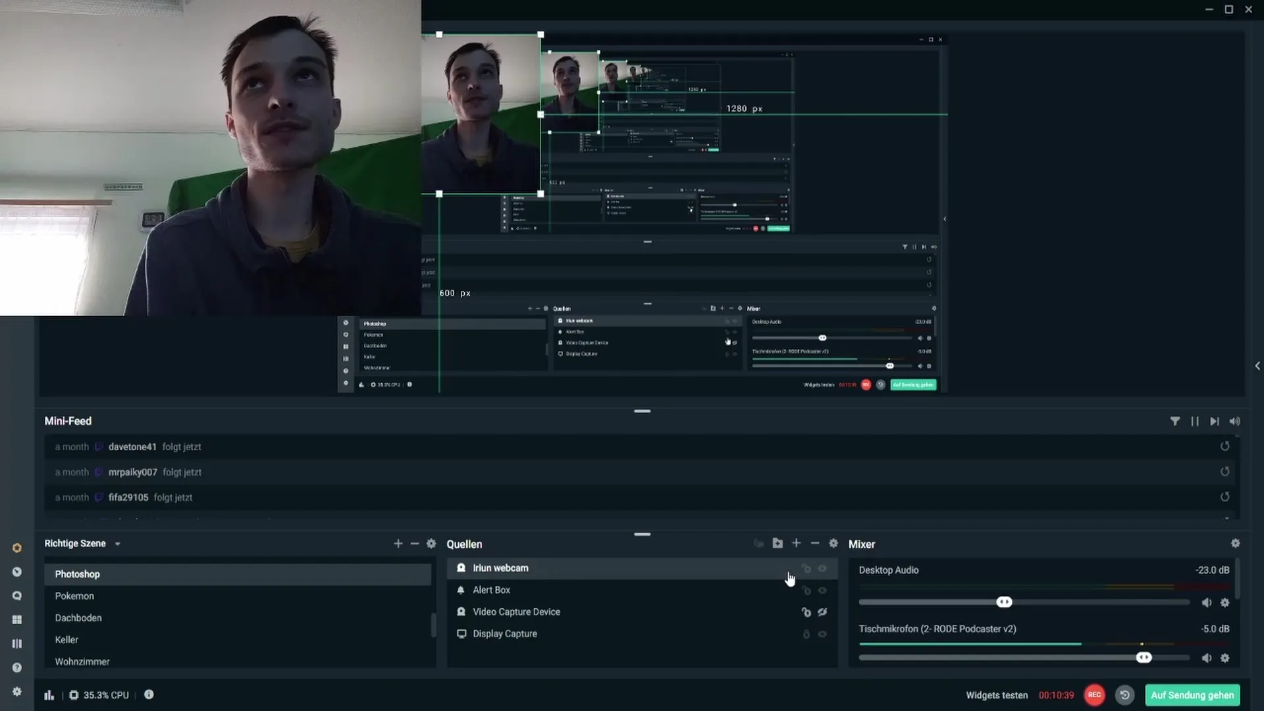Select the Display Capture source row
Image resolution: width=1264 pixels, height=711 pixels.
click(642, 634)
